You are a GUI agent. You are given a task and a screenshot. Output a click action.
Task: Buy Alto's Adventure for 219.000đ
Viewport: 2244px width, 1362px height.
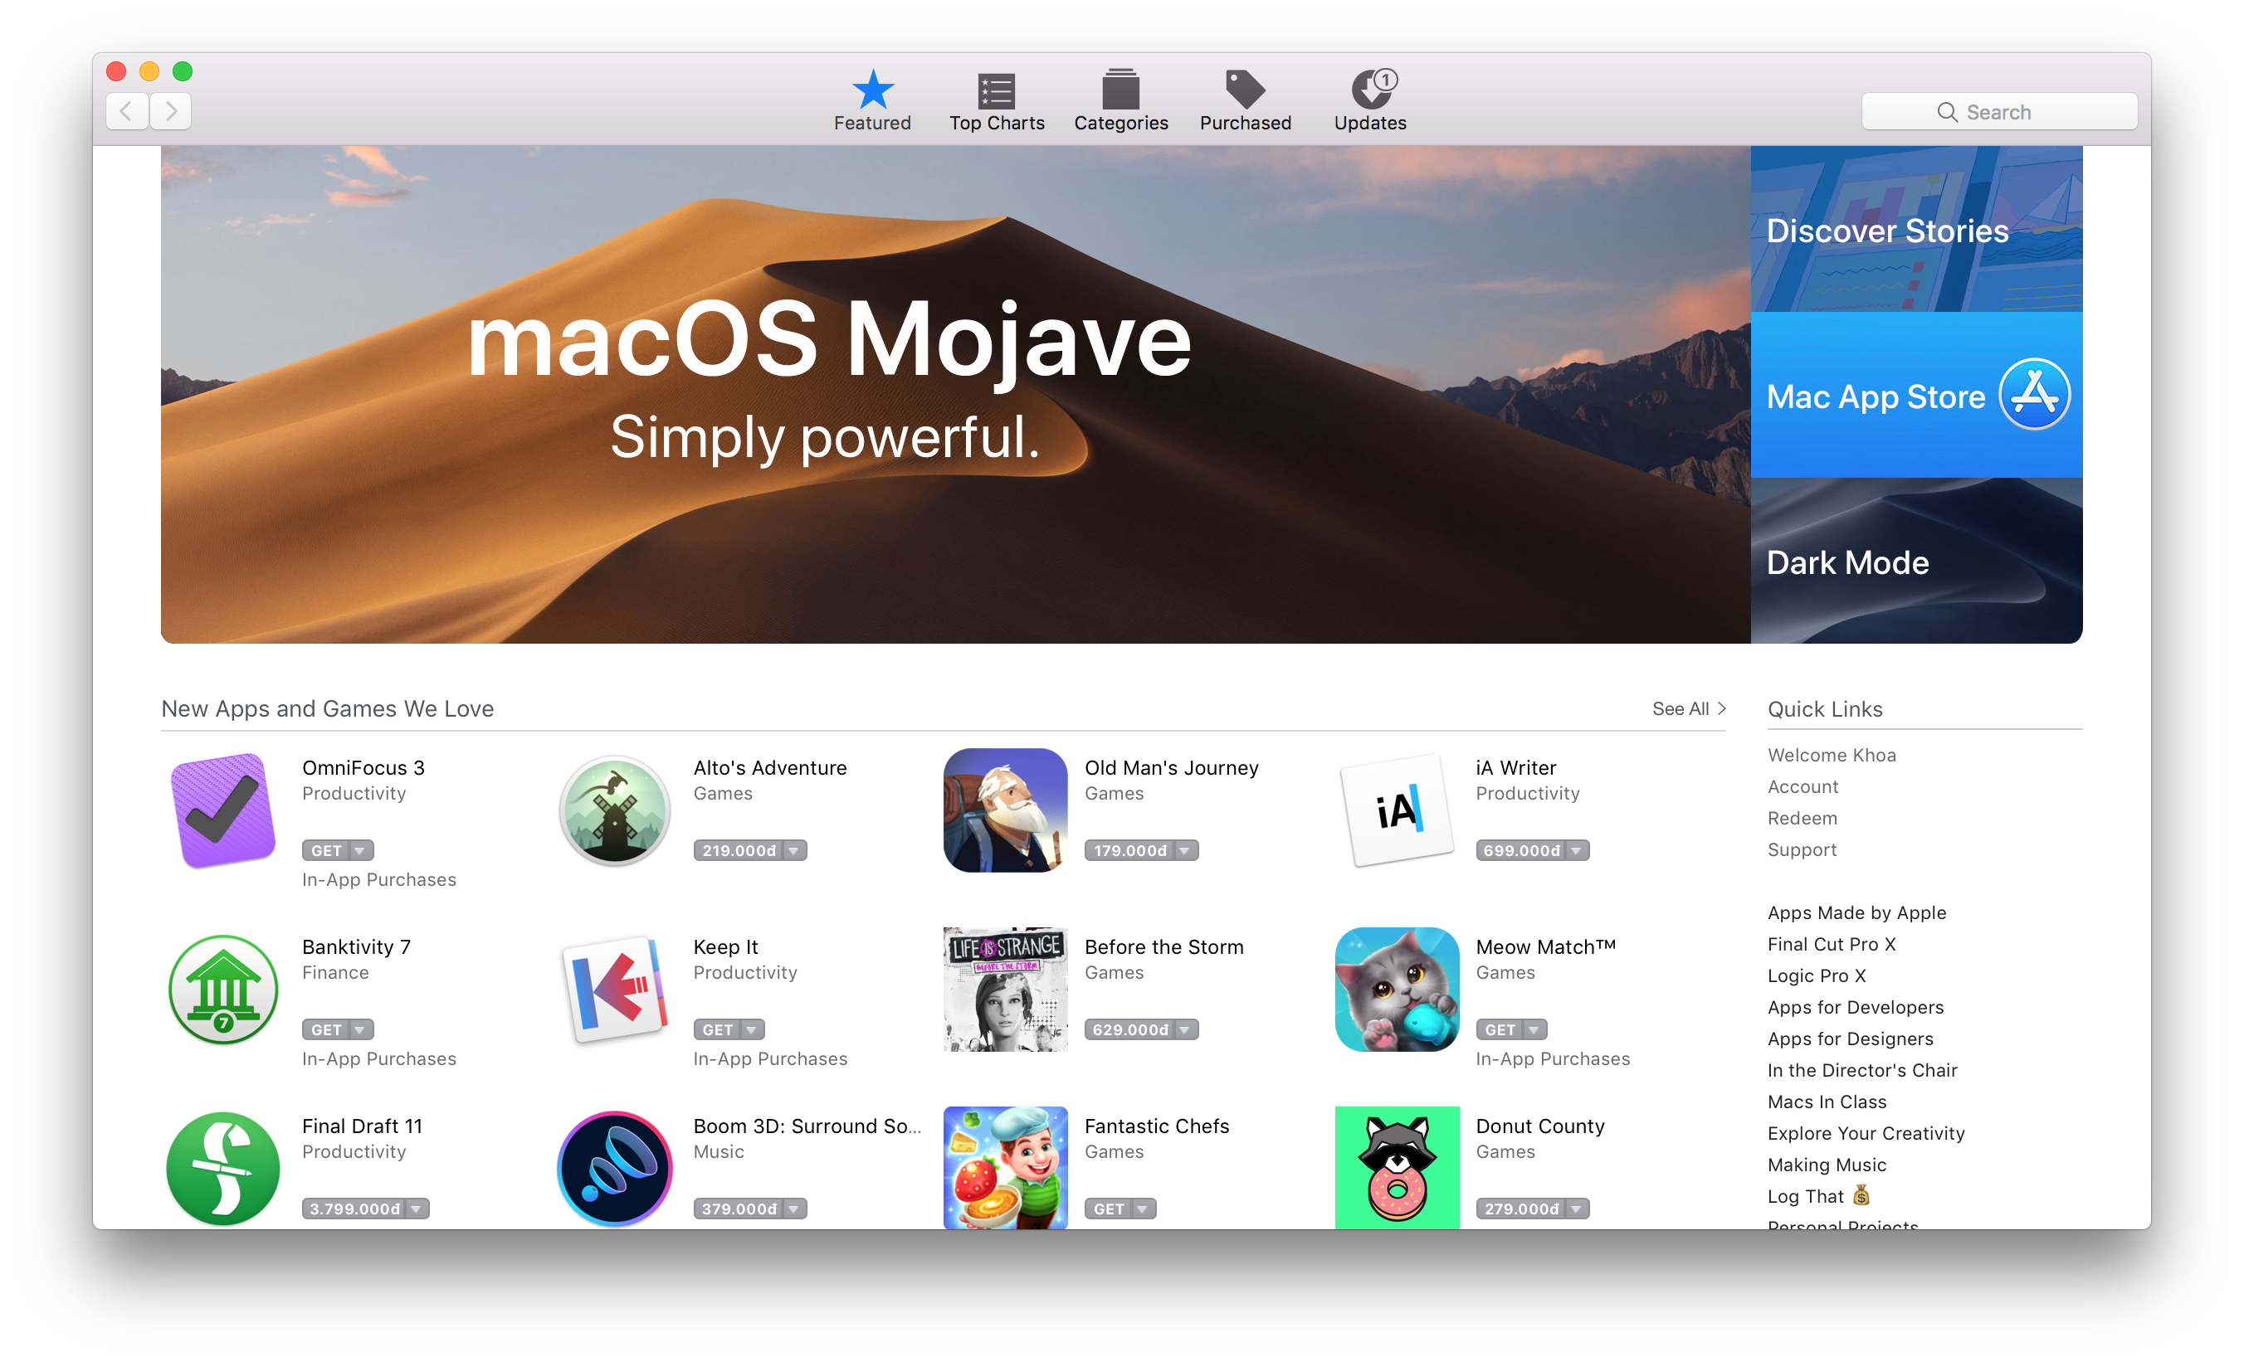pyautogui.click(x=739, y=850)
